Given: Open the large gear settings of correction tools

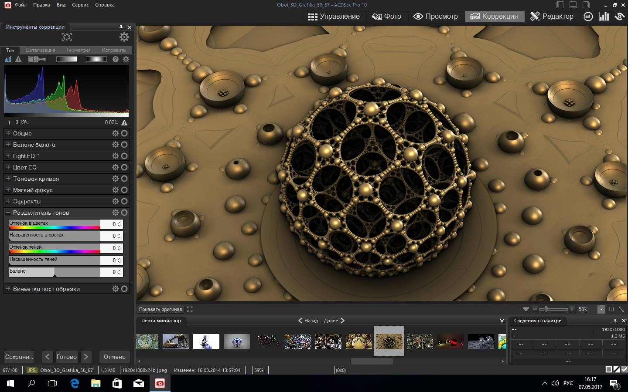Looking at the screenshot, I should coord(124,37).
